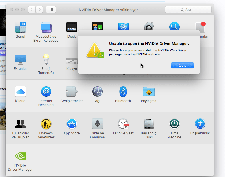The height and width of the screenshot is (177, 225).
Task: Click the Spotlight magnifier icon
Action: [x=174, y=26]
